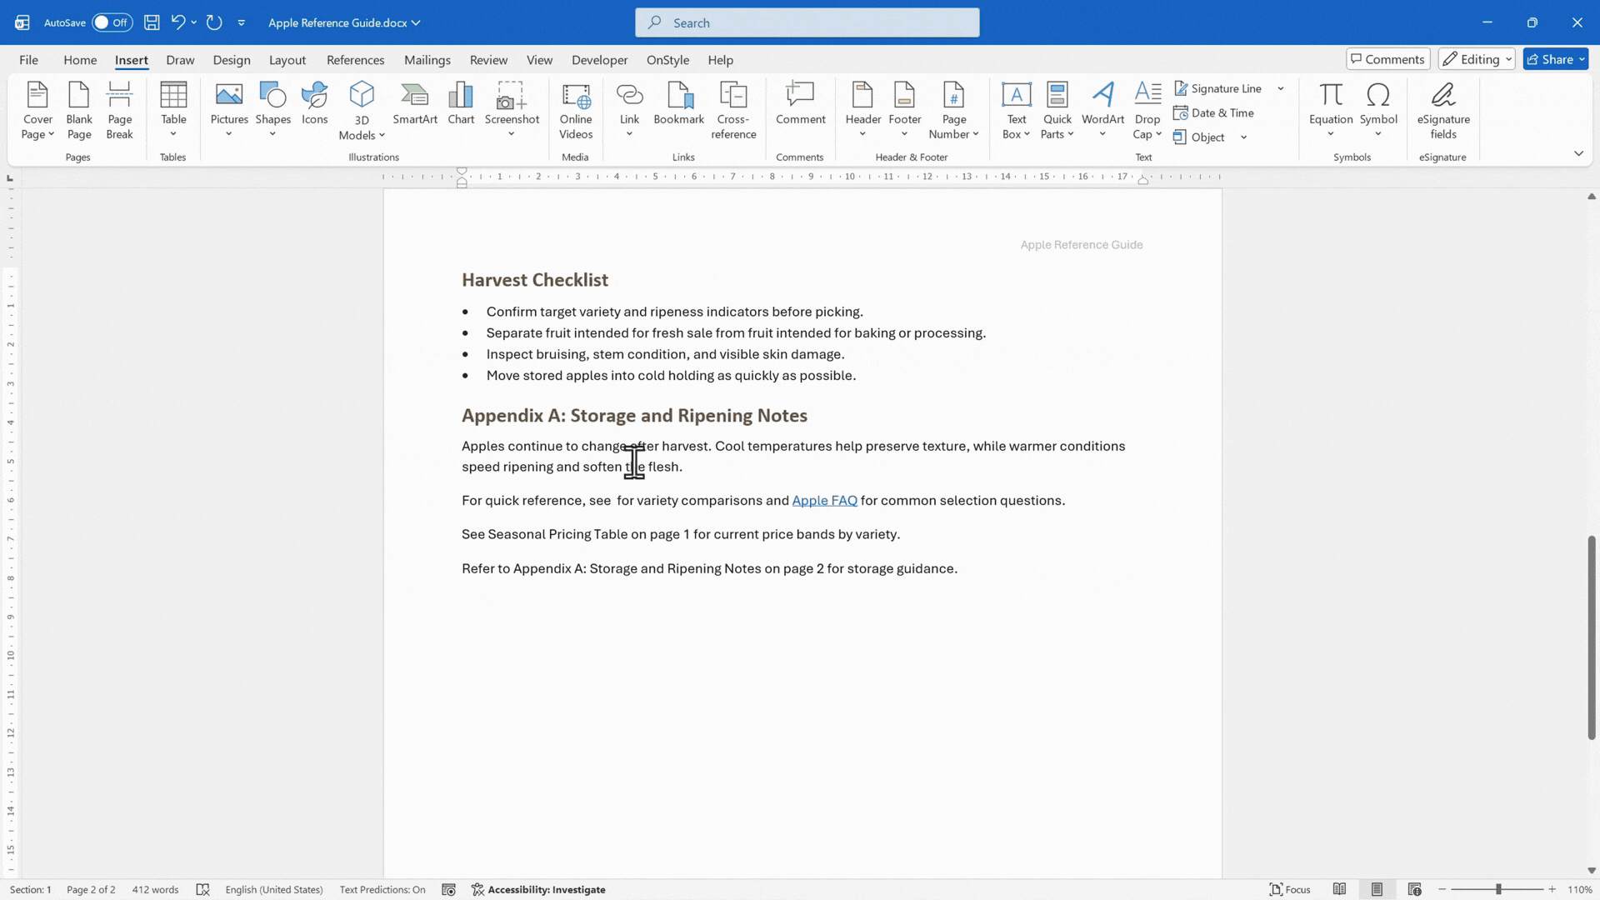Open the Cross-reference dialog

(733, 110)
